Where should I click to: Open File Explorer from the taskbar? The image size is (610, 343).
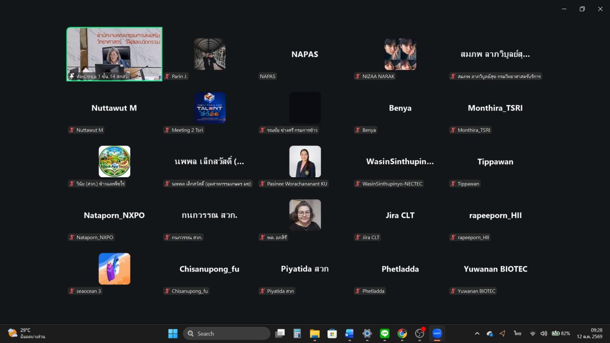(x=315, y=333)
